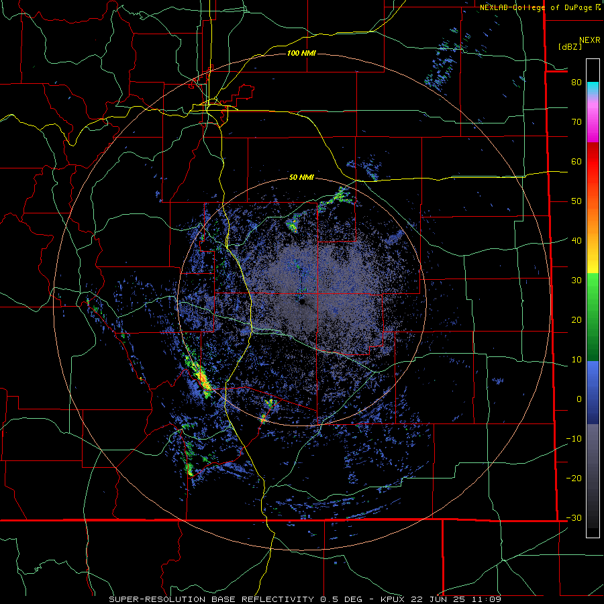Click the 20 dBZ value on the scale
The width and height of the screenshot is (604, 604).
click(576, 320)
